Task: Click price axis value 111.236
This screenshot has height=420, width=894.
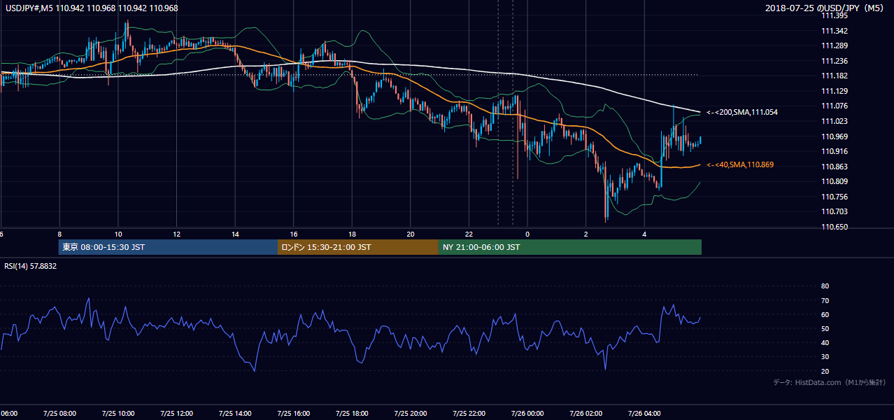Action: [x=834, y=61]
